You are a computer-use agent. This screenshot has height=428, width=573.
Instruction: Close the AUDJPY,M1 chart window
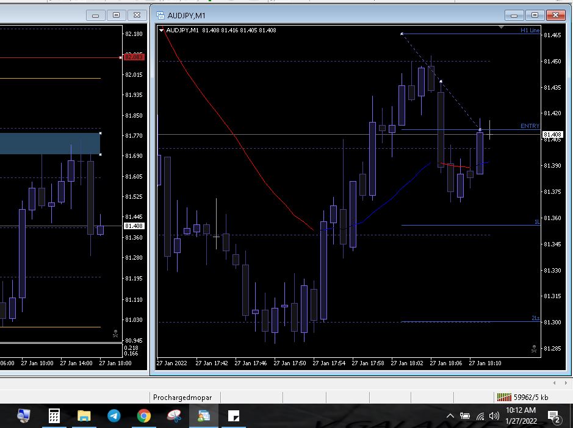[555, 15]
